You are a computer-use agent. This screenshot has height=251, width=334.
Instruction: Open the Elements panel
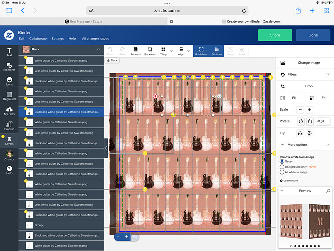pyautogui.click(x=9, y=67)
